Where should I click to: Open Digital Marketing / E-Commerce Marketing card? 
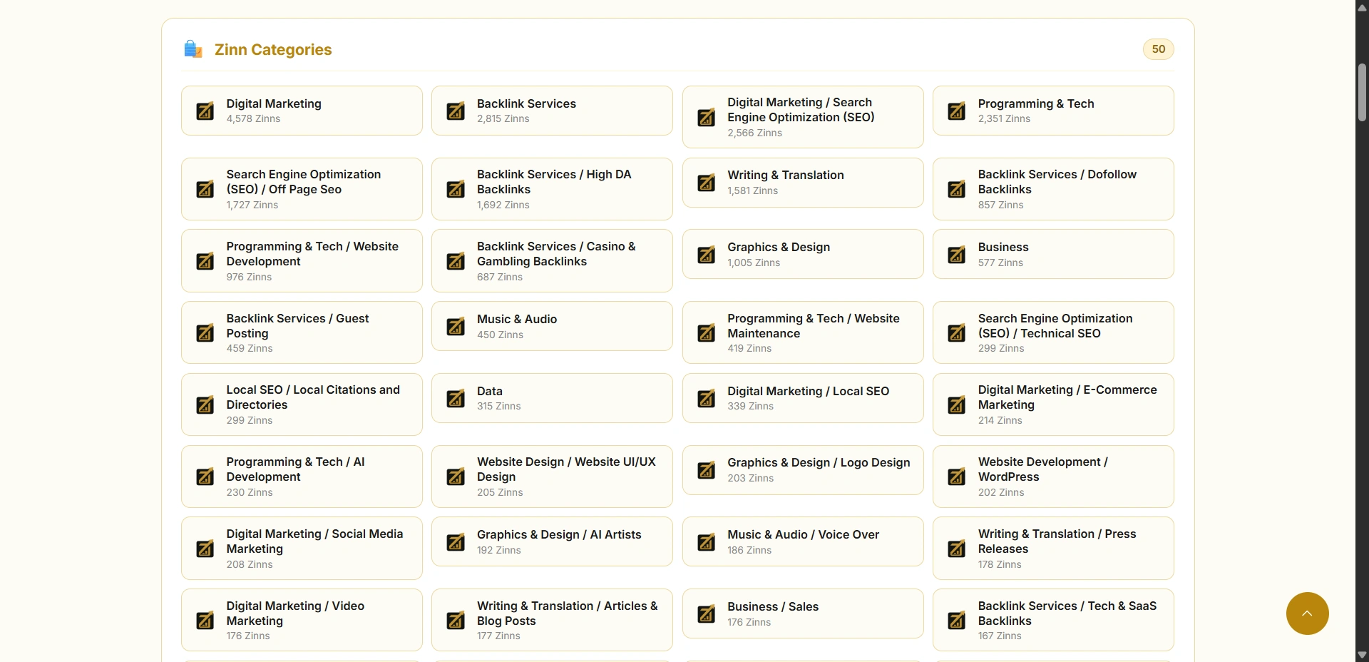pos(1053,404)
